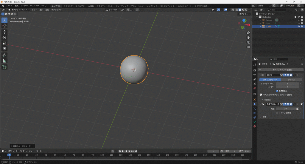Select the Rotate tool

pyautogui.click(x=4, y=37)
